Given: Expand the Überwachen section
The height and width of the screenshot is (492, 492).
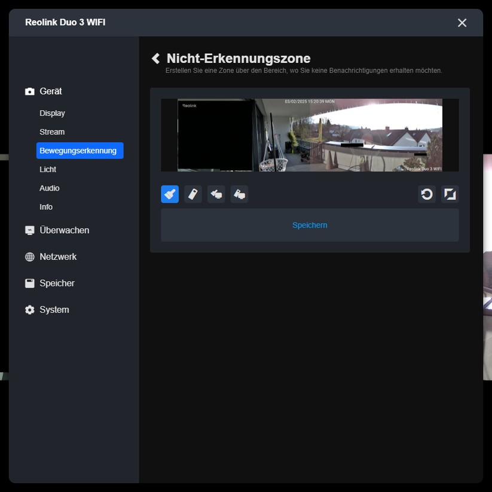Looking at the screenshot, I should (65, 230).
